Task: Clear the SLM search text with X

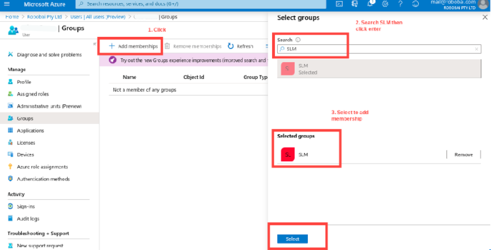Action: pyautogui.click(x=477, y=49)
